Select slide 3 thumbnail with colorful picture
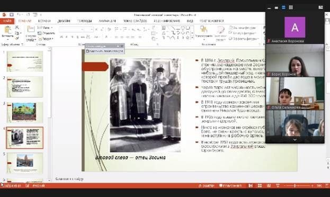330x197 pixels. (24, 112)
